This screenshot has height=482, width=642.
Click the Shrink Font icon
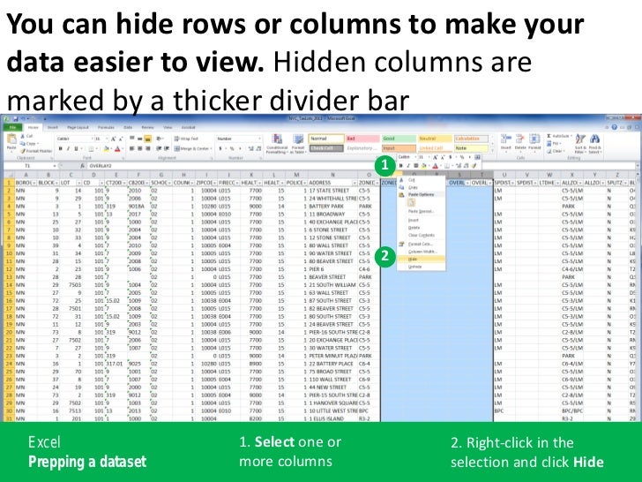coord(121,139)
